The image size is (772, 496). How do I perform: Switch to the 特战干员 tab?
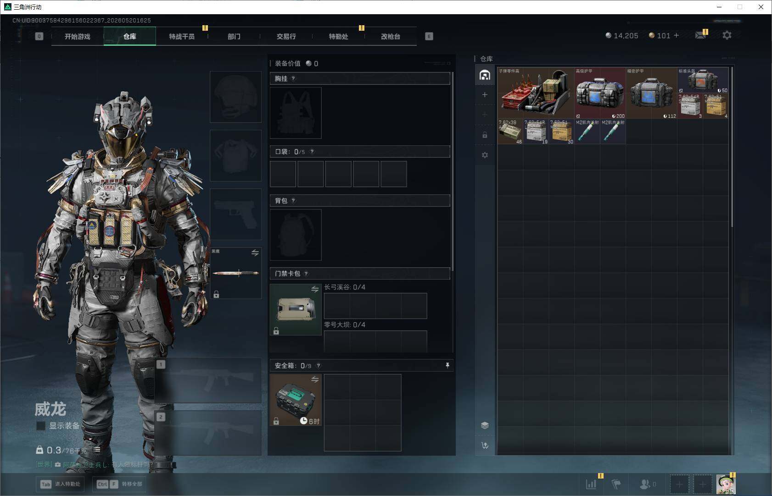tap(182, 36)
